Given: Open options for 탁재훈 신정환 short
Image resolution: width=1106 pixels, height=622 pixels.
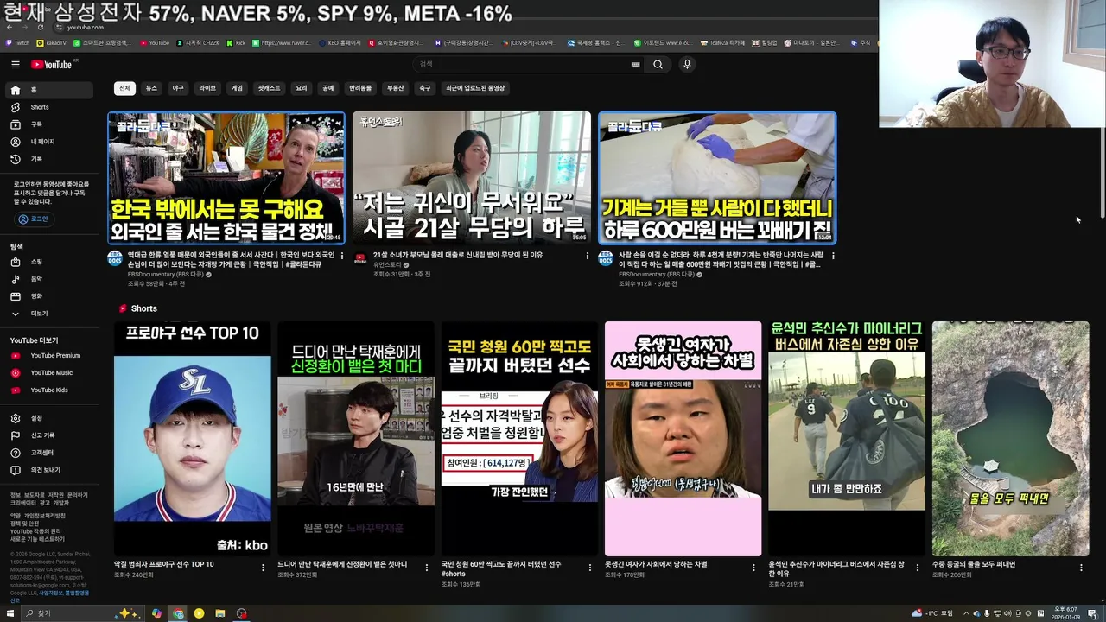Looking at the screenshot, I should pyautogui.click(x=426, y=568).
